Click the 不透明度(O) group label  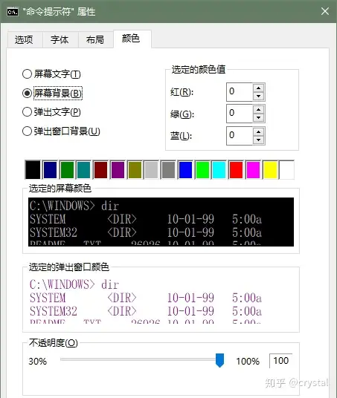53,343
